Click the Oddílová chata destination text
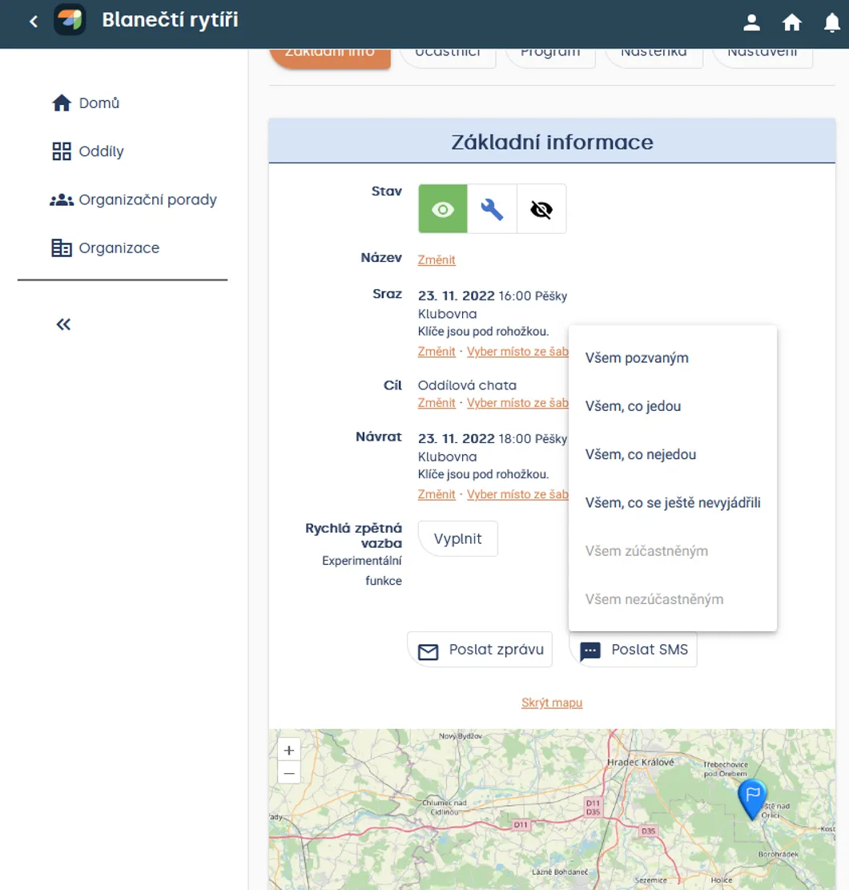This screenshot has width=849, height=890. pos(467,385)
